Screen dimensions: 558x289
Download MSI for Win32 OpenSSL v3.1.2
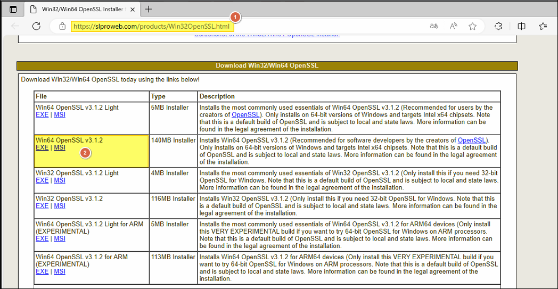tap(60, 206)
